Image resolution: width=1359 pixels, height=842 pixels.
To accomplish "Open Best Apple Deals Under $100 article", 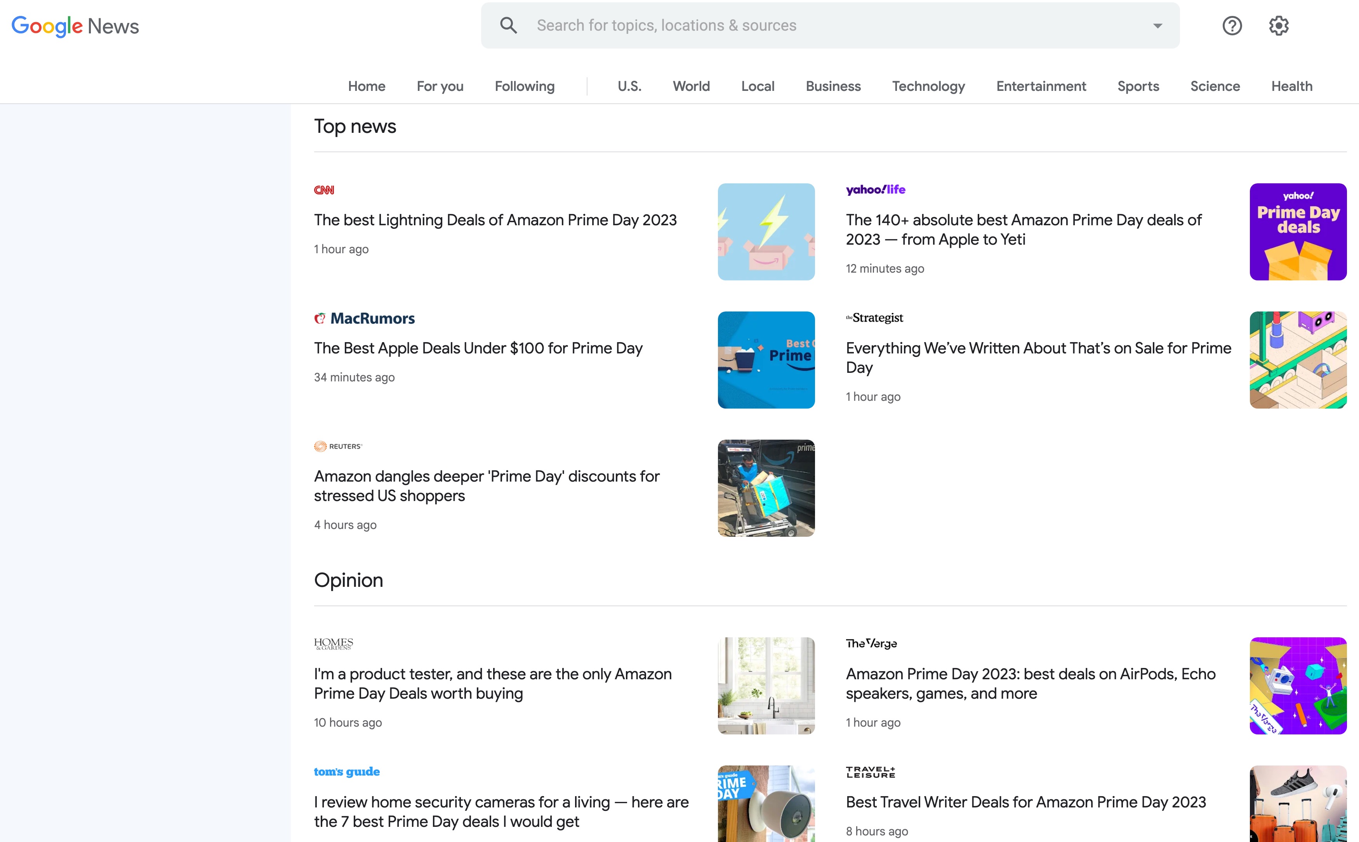I will pyautogui.click(x=478, y=348).
